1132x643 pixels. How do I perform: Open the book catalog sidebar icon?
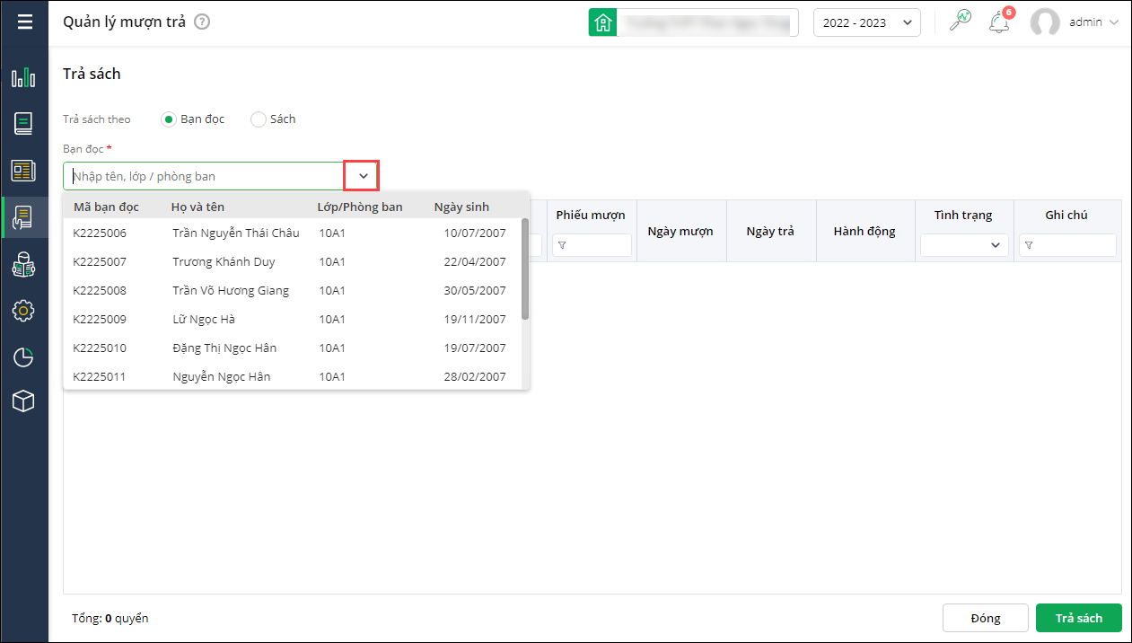click(23, 124)
